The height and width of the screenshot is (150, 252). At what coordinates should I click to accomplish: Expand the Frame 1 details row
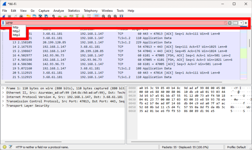coord(3,88)
